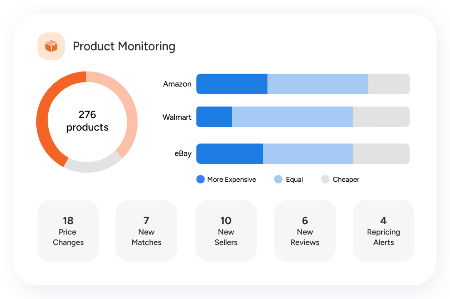Image resolution: width=450 pixels, height=299 pixels.
Task: Click the Equal legend label
Action: click(294, 180)
